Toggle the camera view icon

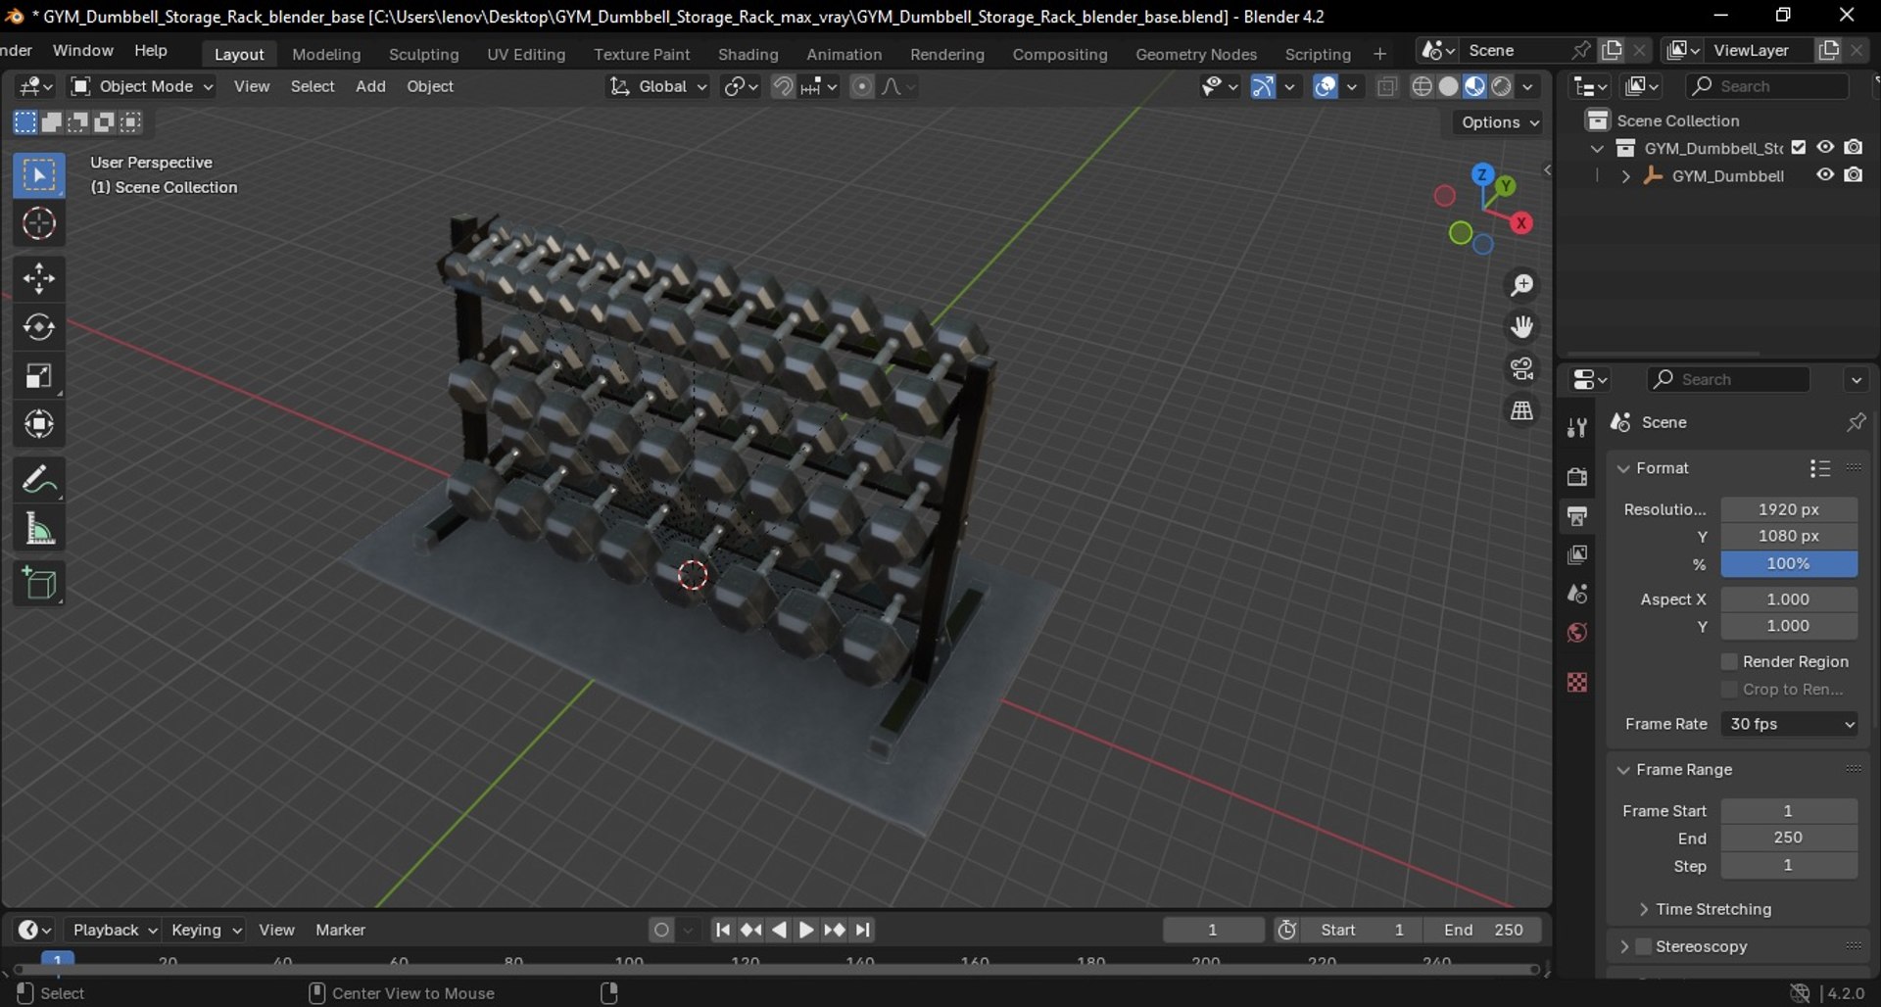coord(1521,369)
